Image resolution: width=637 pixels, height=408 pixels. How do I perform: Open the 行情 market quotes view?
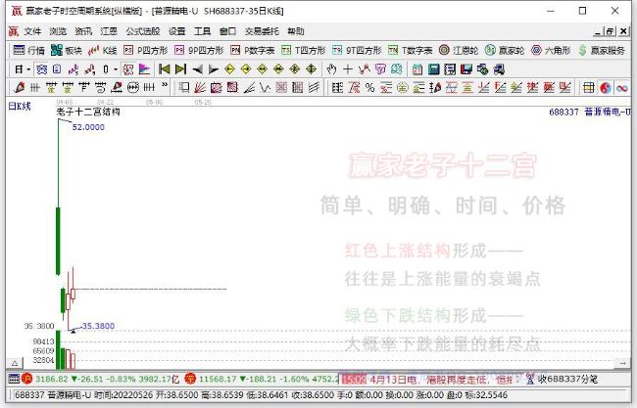click(28, 50)
